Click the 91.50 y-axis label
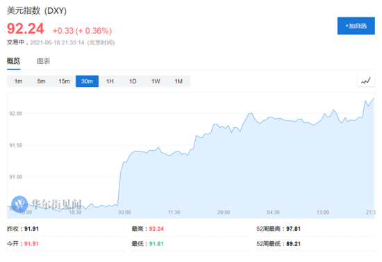The image size is (382, 262). pos(15,145)
